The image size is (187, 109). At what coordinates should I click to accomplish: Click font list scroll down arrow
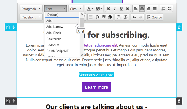(x=82, y=55)
